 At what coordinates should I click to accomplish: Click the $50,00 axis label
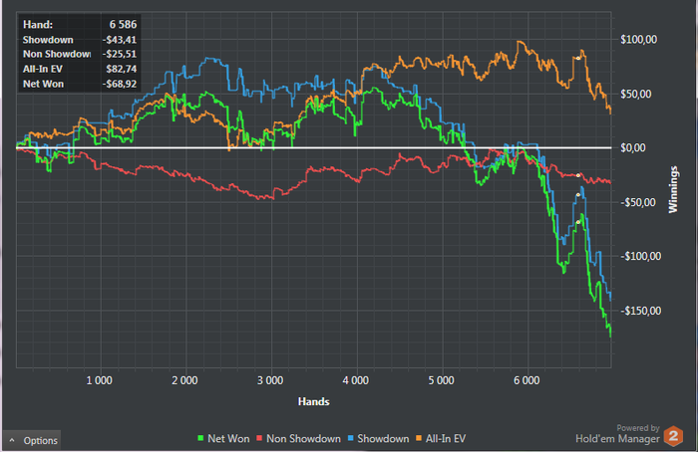tap(636, 95)
